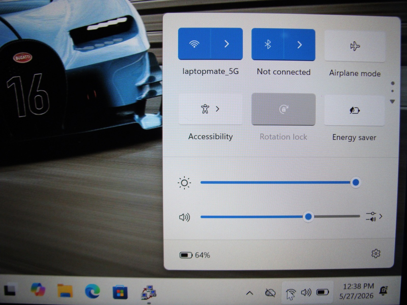Click the "Rotation lock" label text
Image resolution: width=407 pixels, height=305 pixels.
point(283,137)
